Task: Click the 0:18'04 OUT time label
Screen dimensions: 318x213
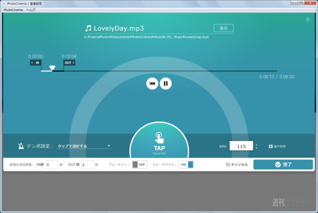Action: click(x=69, y=56)
